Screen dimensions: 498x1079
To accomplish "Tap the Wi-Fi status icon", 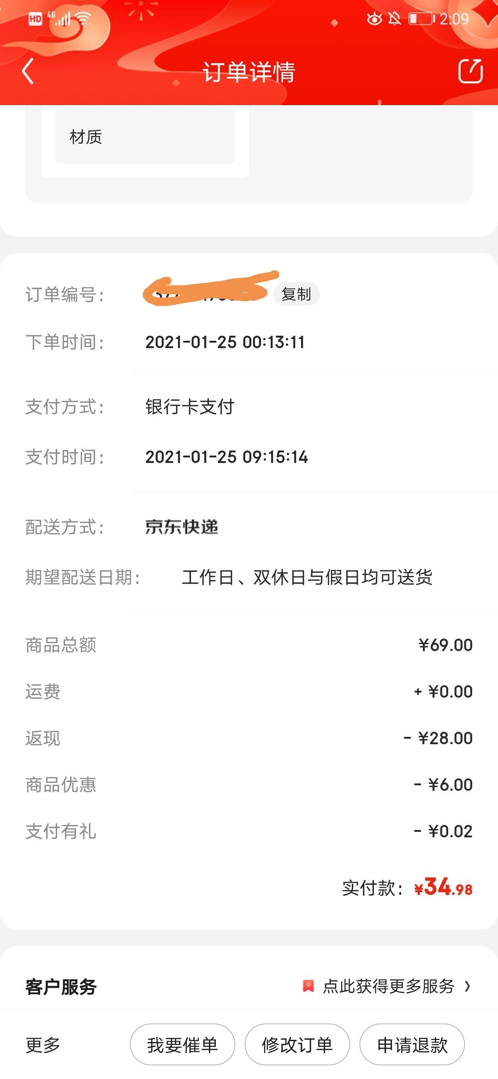I will 83,18.
